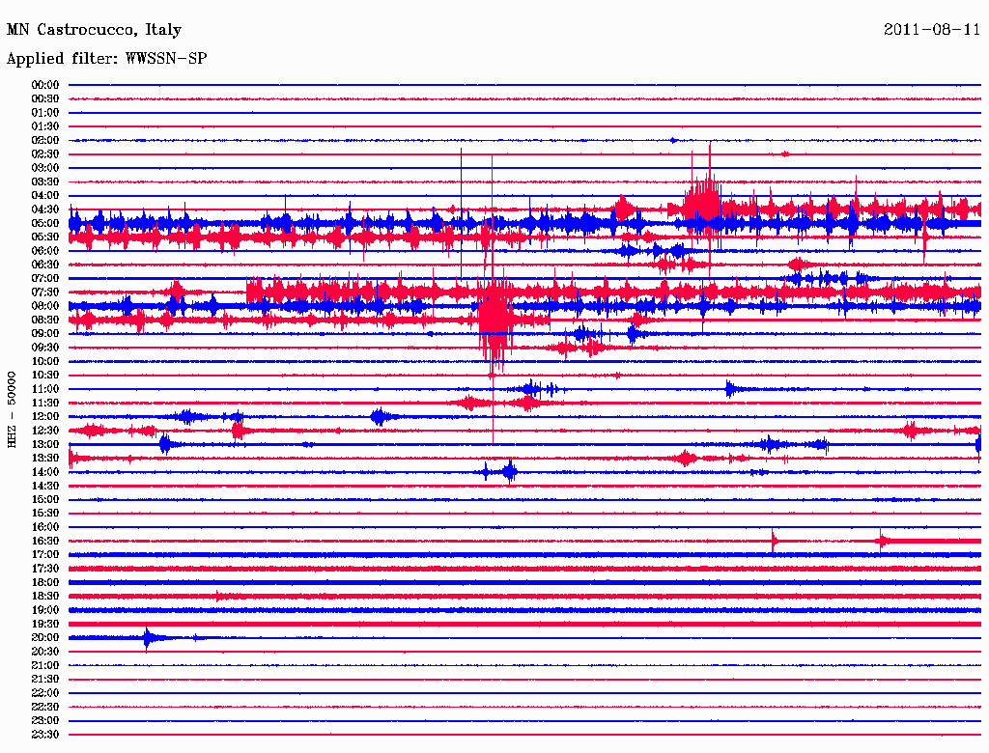Click the 08:00 time label
This screenshot has height=753, width=989.
[45, 306]
